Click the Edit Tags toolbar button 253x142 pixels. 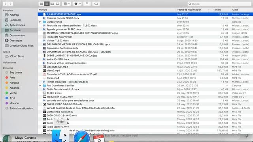tap(96, 4)
